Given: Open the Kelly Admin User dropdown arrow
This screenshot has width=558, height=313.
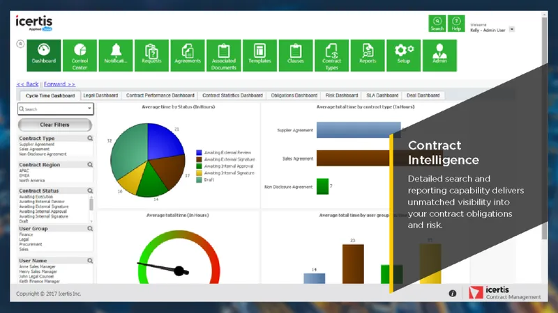Looking at the screenshot, I should point(512,29).
